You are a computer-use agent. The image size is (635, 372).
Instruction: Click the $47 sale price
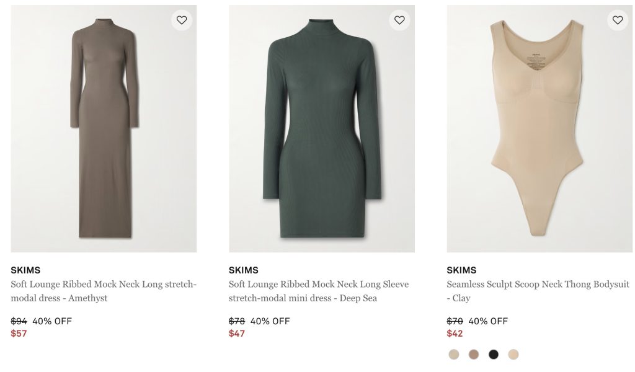point(237,334)
